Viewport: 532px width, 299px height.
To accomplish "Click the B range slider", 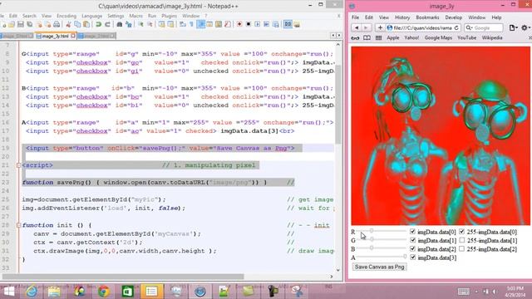I will click(x=382, y=248).
